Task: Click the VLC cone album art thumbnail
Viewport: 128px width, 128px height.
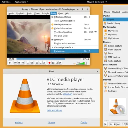Action: (118, 106)
